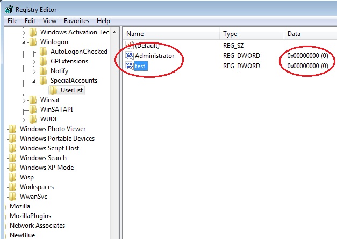
Task: Click the GPExtensions folder icon
Action: click(44, 61)
